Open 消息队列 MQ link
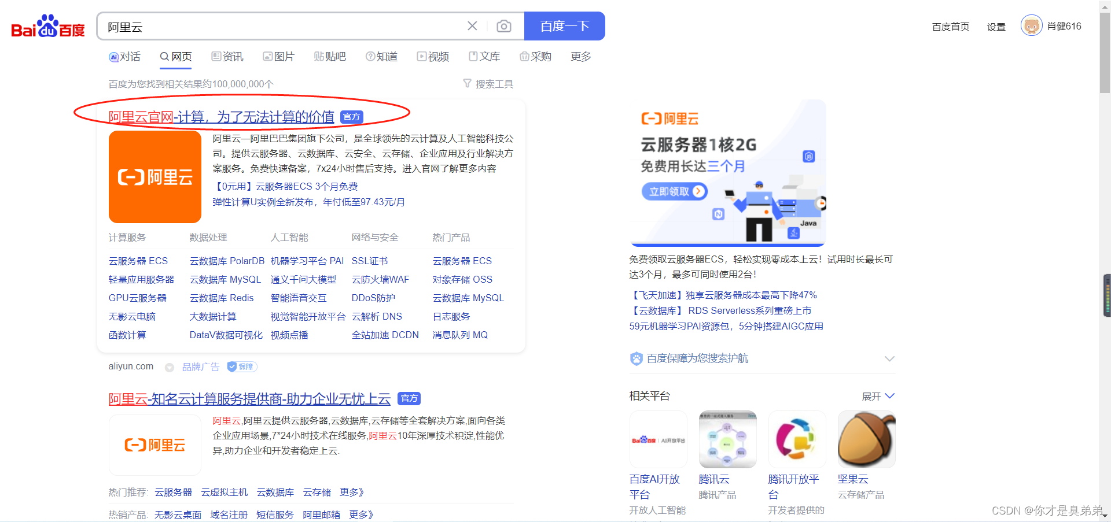The image size is (1111, 522). click(460, 335)
